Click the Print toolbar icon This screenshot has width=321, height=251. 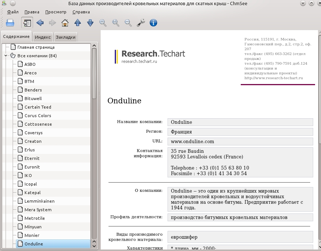10,23
